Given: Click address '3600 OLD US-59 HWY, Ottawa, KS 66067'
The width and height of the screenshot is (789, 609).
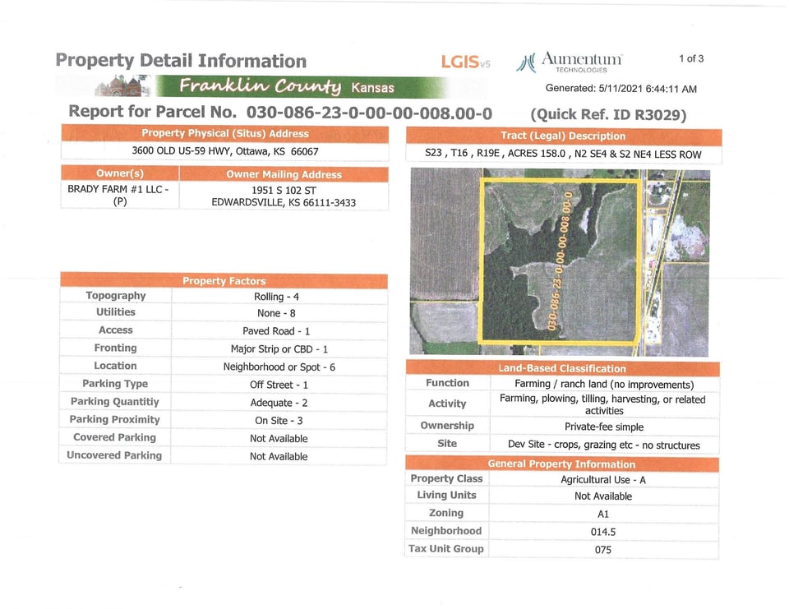Looking at the screenshot, I should pos(225,151).
